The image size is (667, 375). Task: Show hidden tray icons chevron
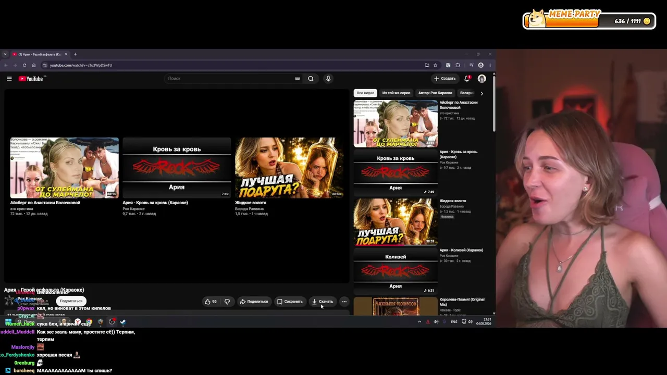419,322
